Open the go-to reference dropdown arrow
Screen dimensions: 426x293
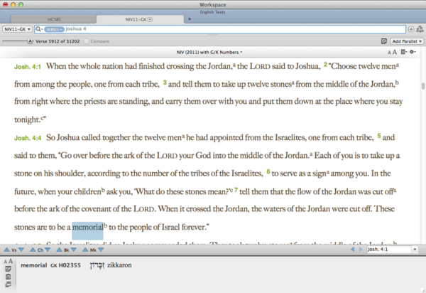[415, 249]
